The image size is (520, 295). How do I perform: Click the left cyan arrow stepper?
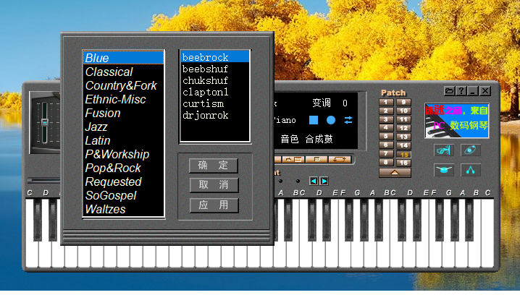tap(313, 181)
